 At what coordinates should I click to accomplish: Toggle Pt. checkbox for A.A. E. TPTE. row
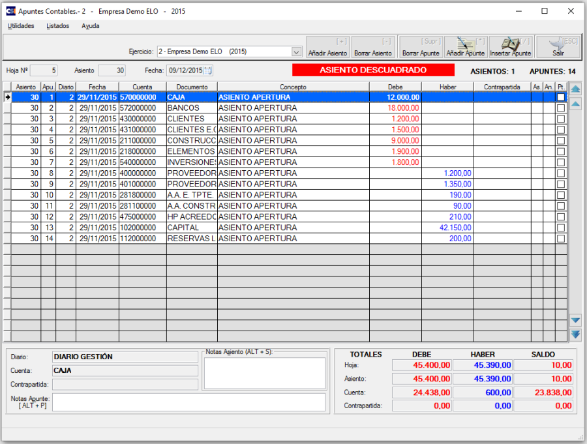click(561, 195)
